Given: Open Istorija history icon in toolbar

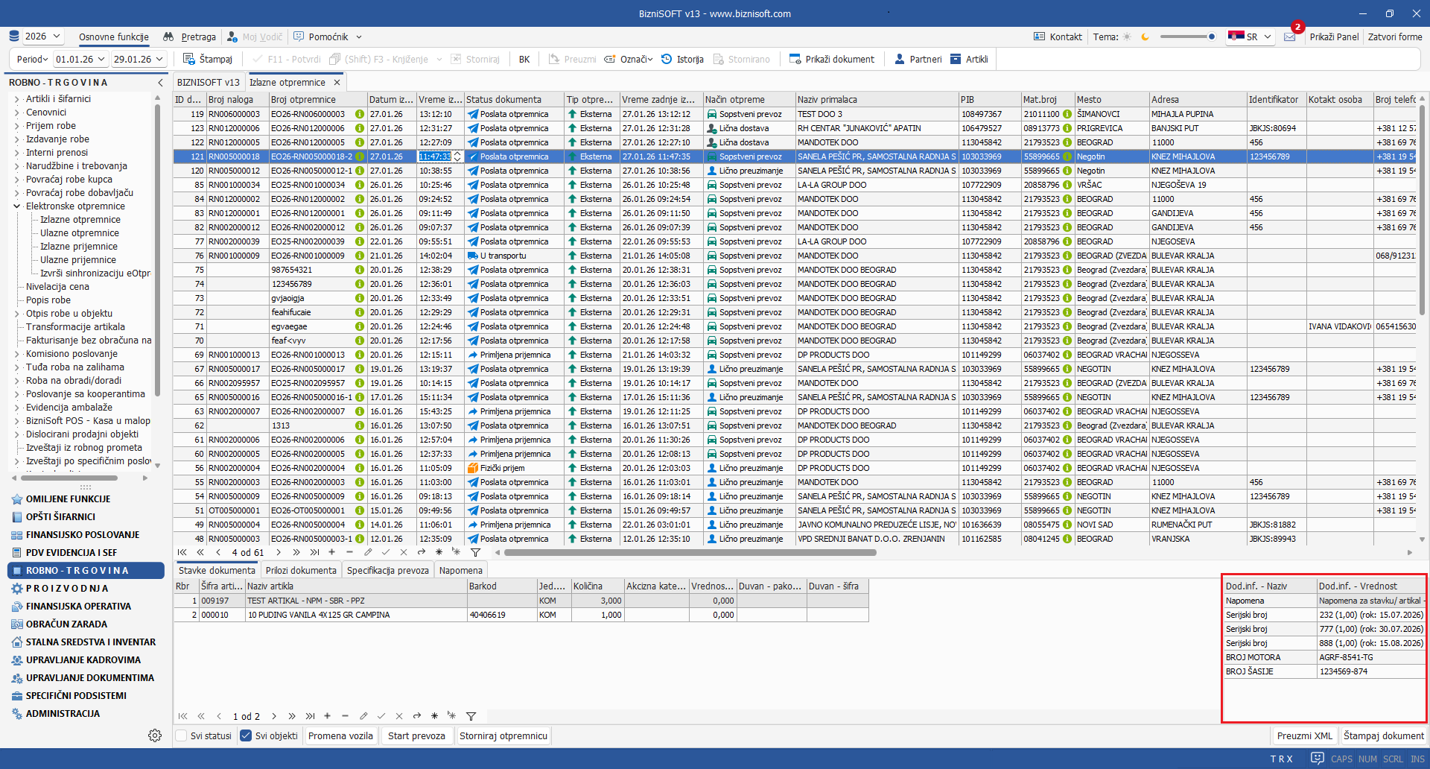Looking at the screenshot, I should point(667,59).
